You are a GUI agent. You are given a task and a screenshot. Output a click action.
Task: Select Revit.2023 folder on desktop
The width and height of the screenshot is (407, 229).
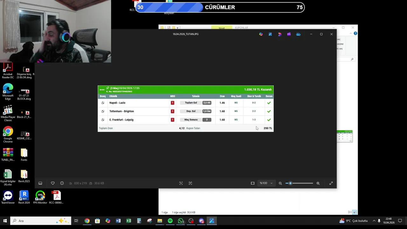coord(24,177)
